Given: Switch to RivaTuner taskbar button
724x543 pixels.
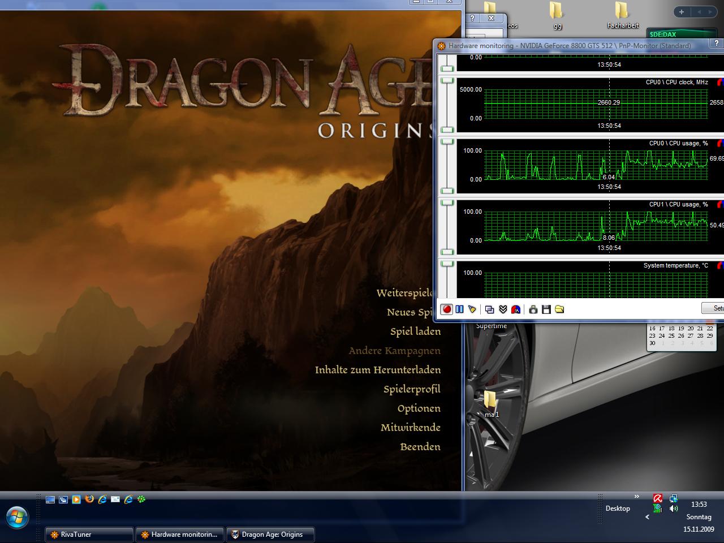Looking at the screenshot, I should coord(89,535).
